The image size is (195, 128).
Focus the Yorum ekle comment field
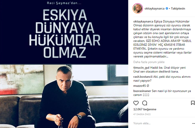pos(162,123)
